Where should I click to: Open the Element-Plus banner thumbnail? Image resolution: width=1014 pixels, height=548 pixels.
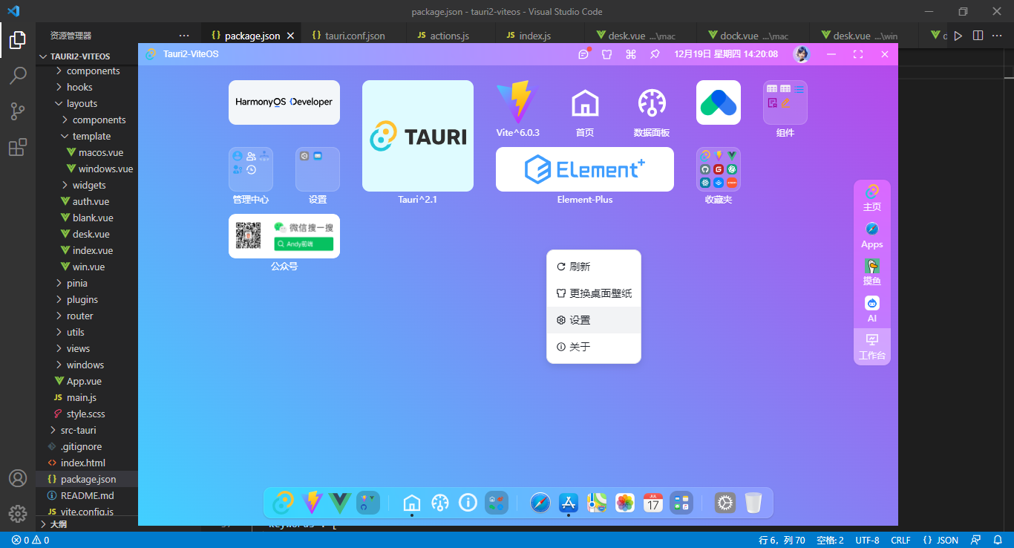[585, 169]
